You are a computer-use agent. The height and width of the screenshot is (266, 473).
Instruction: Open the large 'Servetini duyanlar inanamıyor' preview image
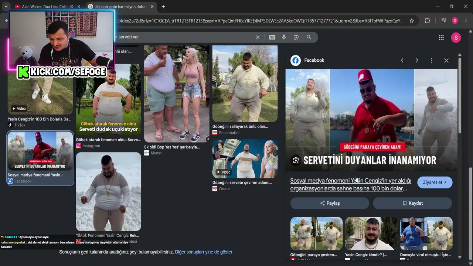(x=371, y=120)
